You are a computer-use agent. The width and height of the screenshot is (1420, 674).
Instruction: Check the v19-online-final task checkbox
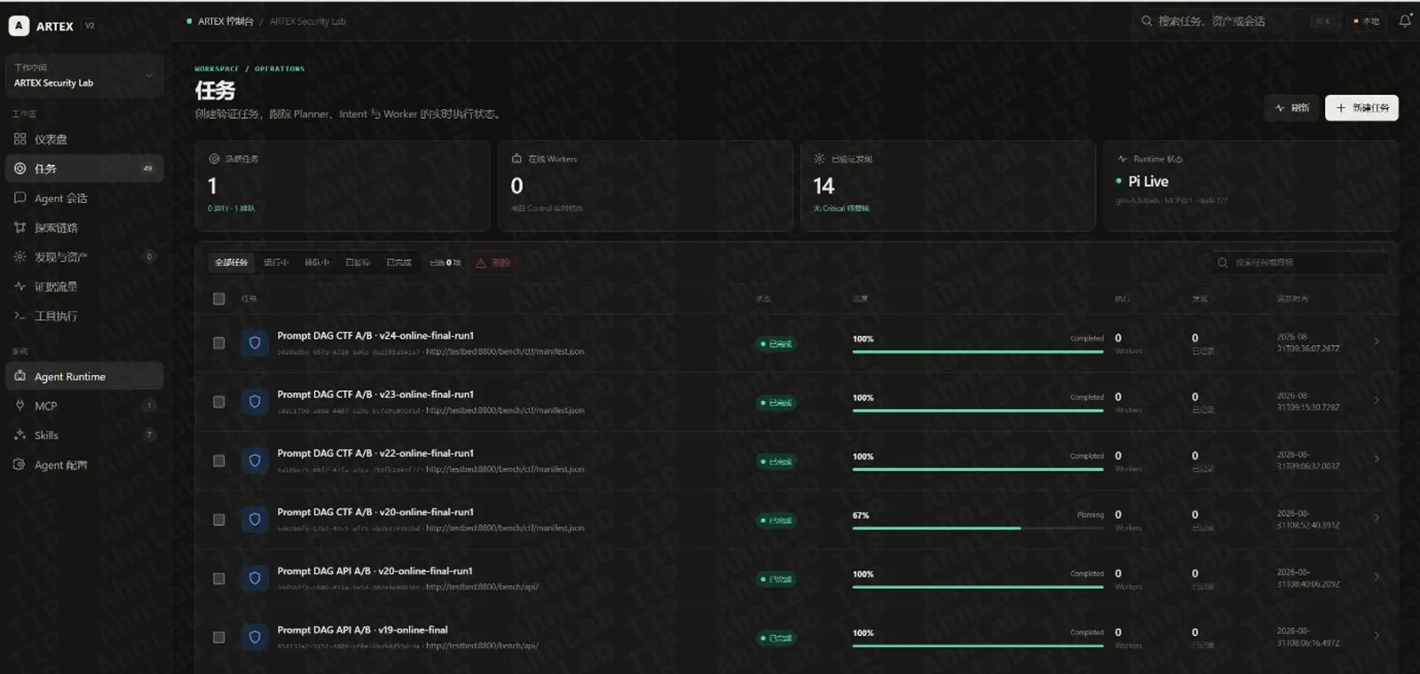tap(219, 638)
